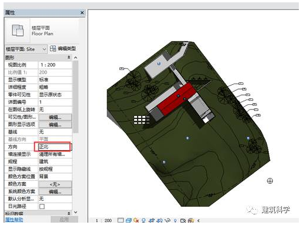
Task: Click the 图形 section header
Action: click(x=38, y=57)
